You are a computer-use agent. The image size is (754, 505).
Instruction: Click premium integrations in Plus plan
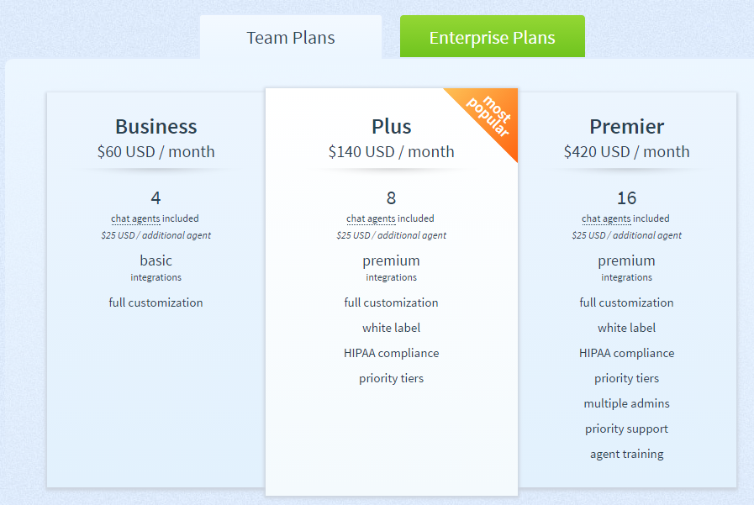[392, 267]
